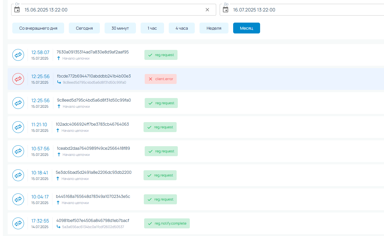The width and height of the screenshot is (384, 236).
Task: Click the 10:57:56 timestamp
Action: 40,149
